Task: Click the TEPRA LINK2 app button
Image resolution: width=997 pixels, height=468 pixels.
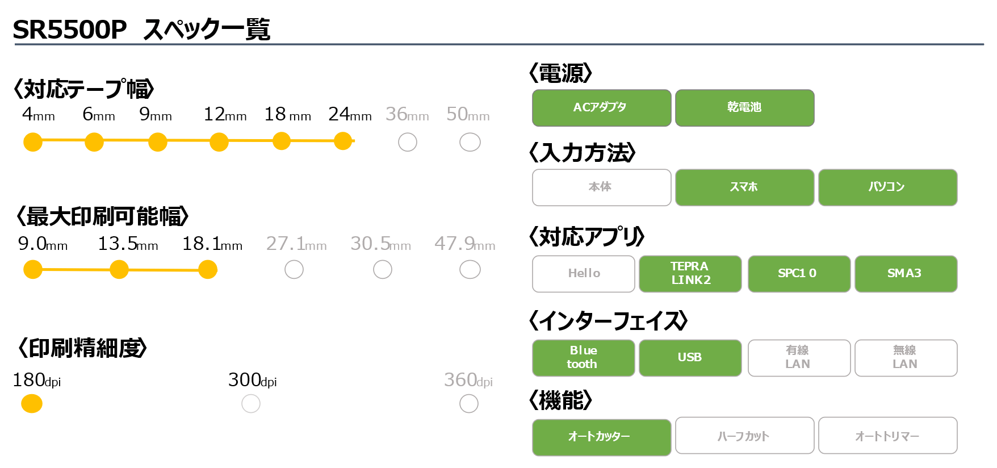Action: pyautogui.click(x=690, y=274)
